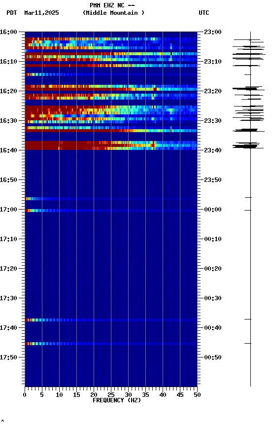Click the seismogram burst near 23:20
The width and height of the screenshot is (272, 426).
pyautogui.click(x=248, y=89)
